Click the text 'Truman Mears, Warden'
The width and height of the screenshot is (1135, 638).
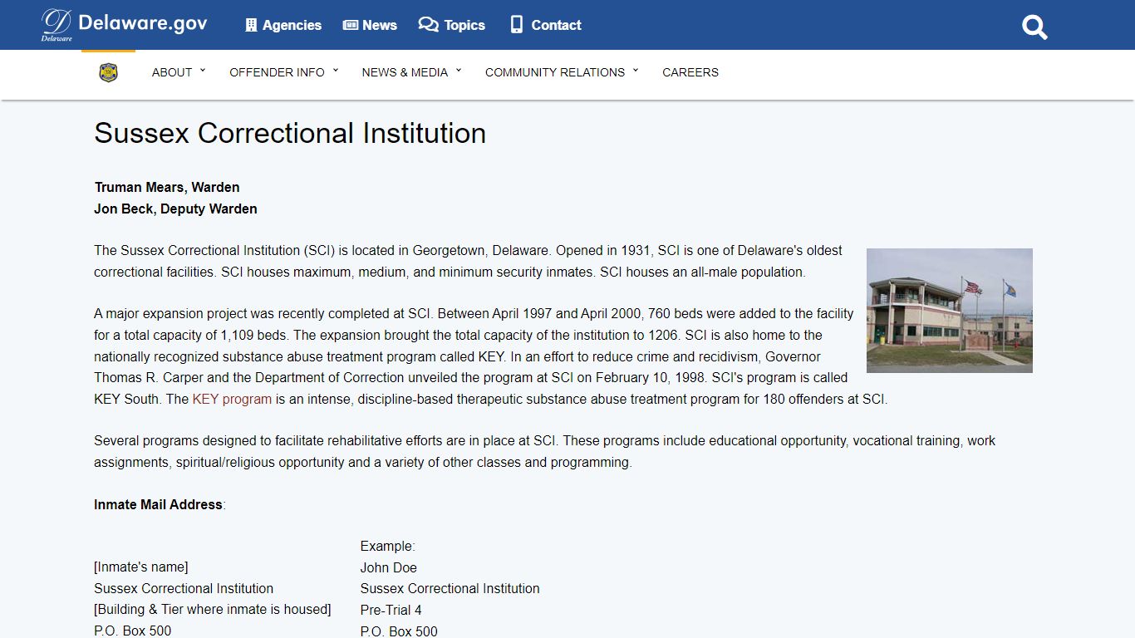point(167,187)
